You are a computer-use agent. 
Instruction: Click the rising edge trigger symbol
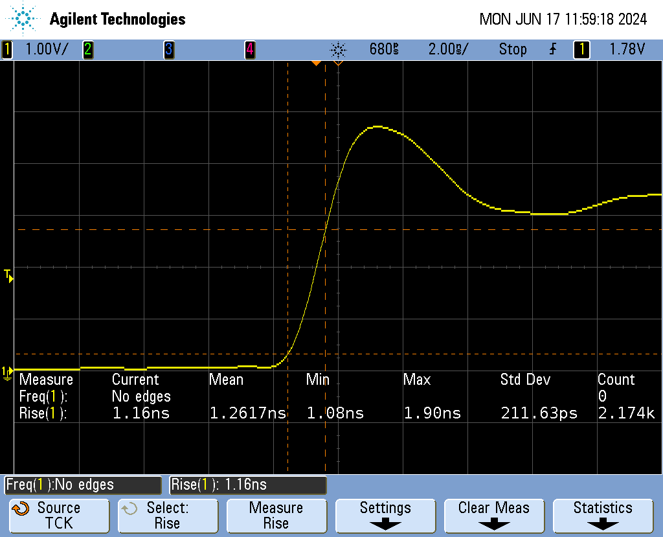tap(552, 49)
